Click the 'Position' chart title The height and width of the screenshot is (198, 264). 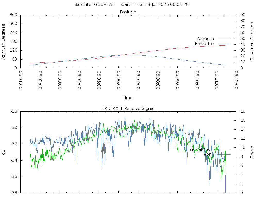(x=128, y=12)
